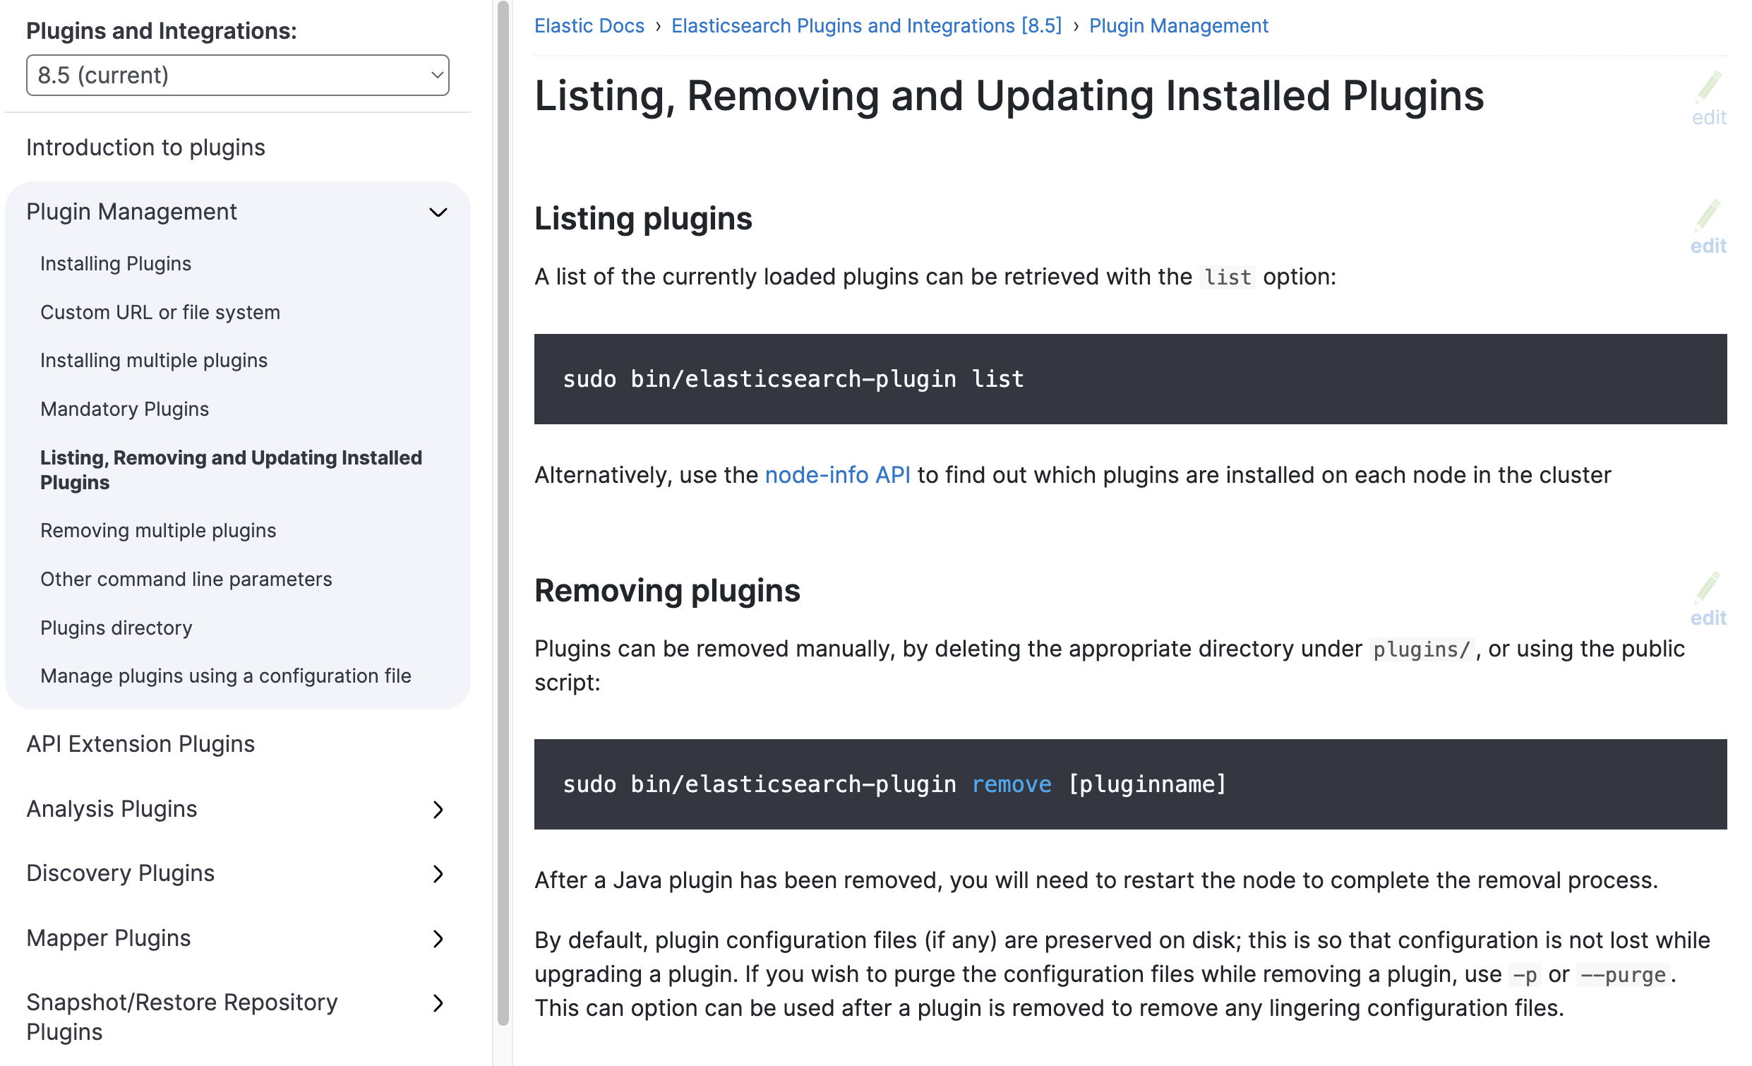Open Introduction to plugins

click(145, 148)
